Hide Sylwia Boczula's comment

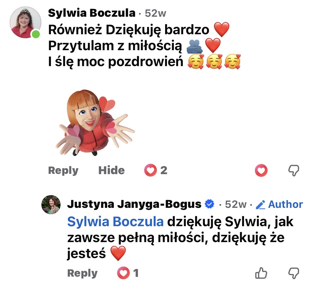[112, 170]
